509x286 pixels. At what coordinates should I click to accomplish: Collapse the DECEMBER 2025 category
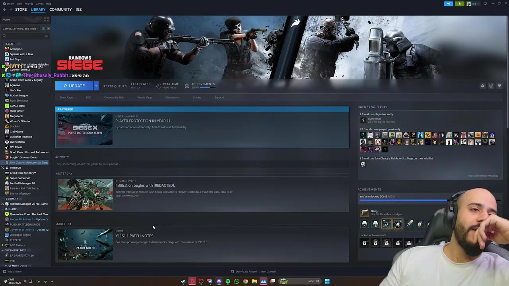click(15, 250)
